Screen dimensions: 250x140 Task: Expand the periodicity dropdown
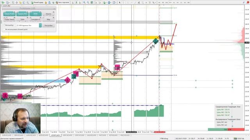[111, 3]
